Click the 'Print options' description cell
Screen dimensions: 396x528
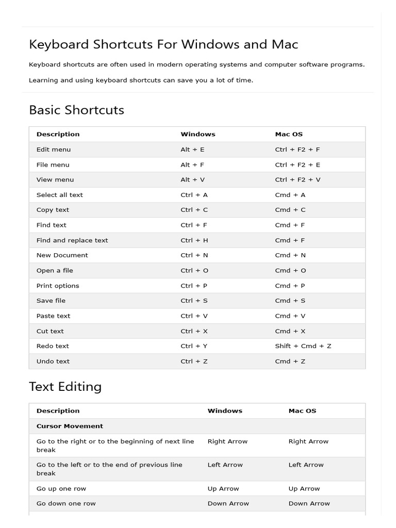pyautogui.click(x=58, y=286)
